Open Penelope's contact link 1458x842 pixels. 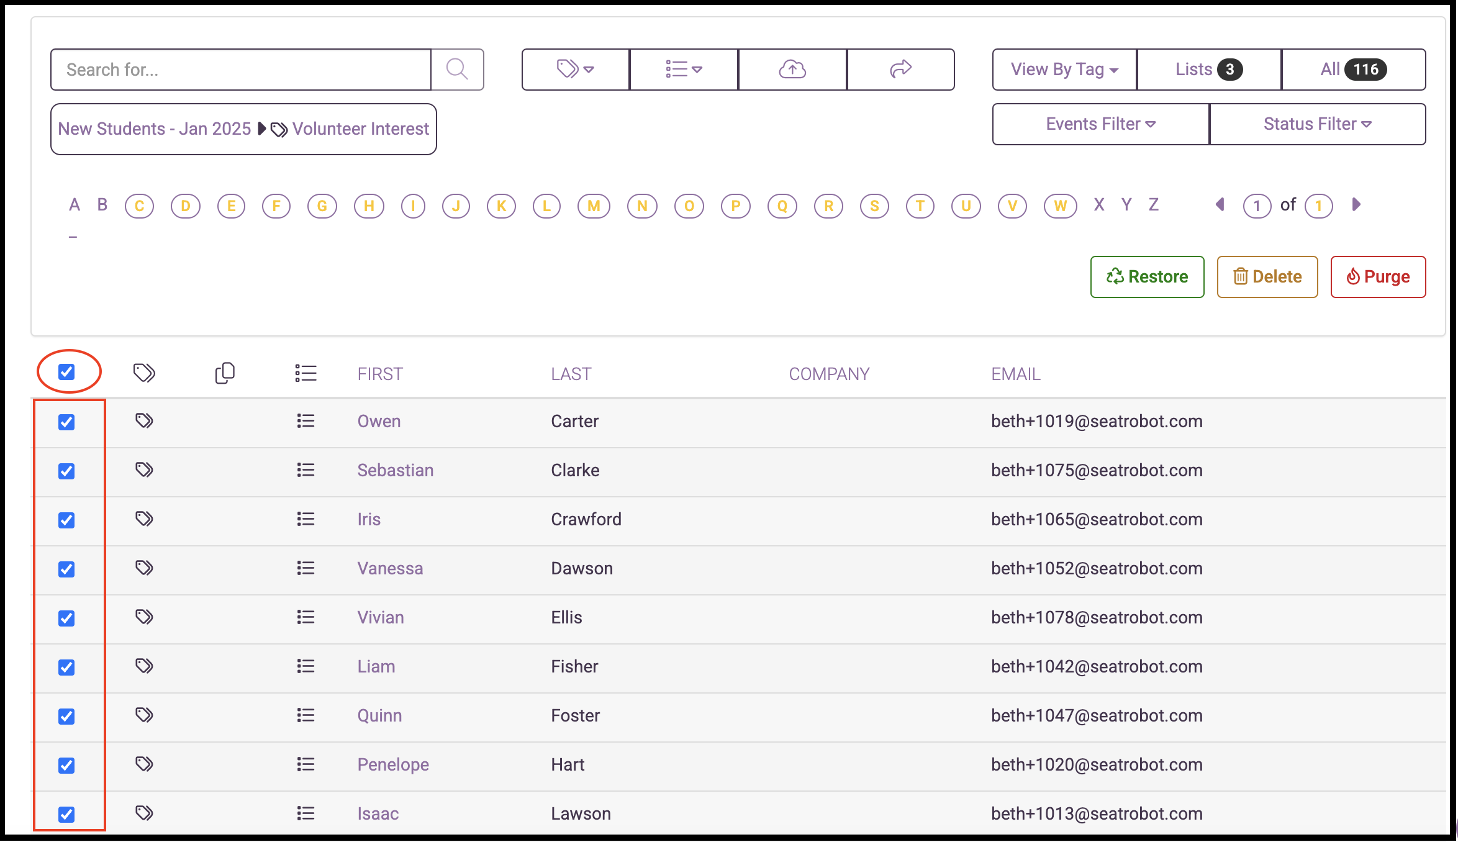(x=393, y=764)
